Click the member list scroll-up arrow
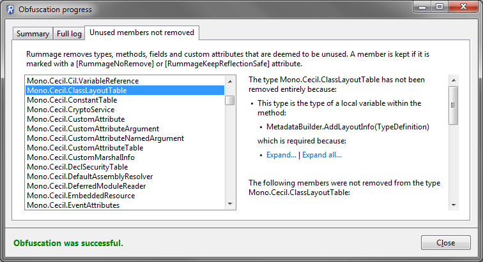The width and height of the screenshot is (483, 262). click(230, 81)
